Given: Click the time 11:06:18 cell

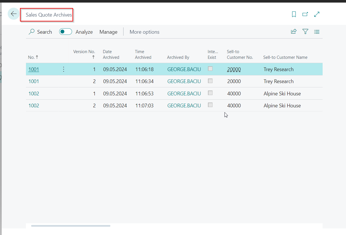Looking at the screenshot, I should [x=144, y=69].
